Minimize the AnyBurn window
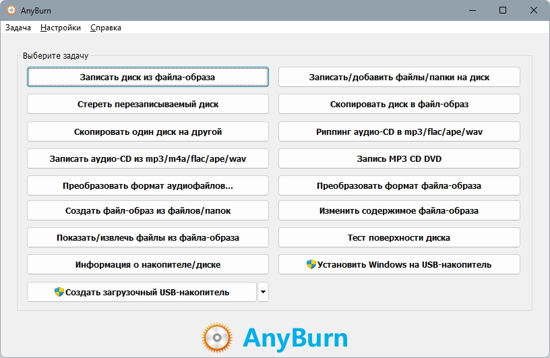This screenshot has width=550, height=358. pos(472,10)
